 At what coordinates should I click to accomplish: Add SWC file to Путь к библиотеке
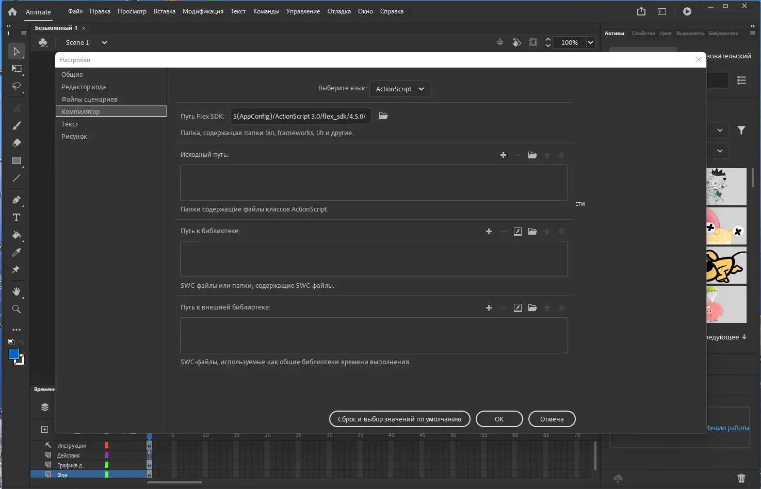(x=518, y=232)
